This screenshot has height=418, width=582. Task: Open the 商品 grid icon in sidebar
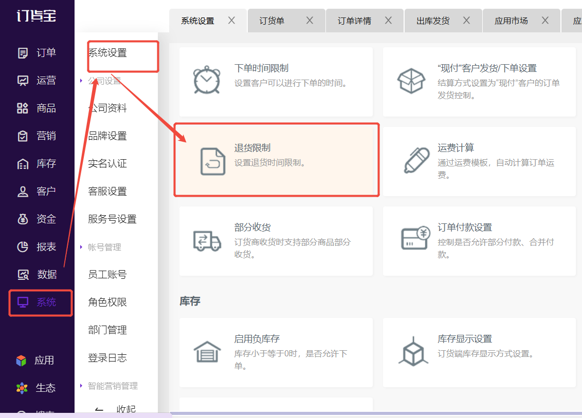(23, 108)
